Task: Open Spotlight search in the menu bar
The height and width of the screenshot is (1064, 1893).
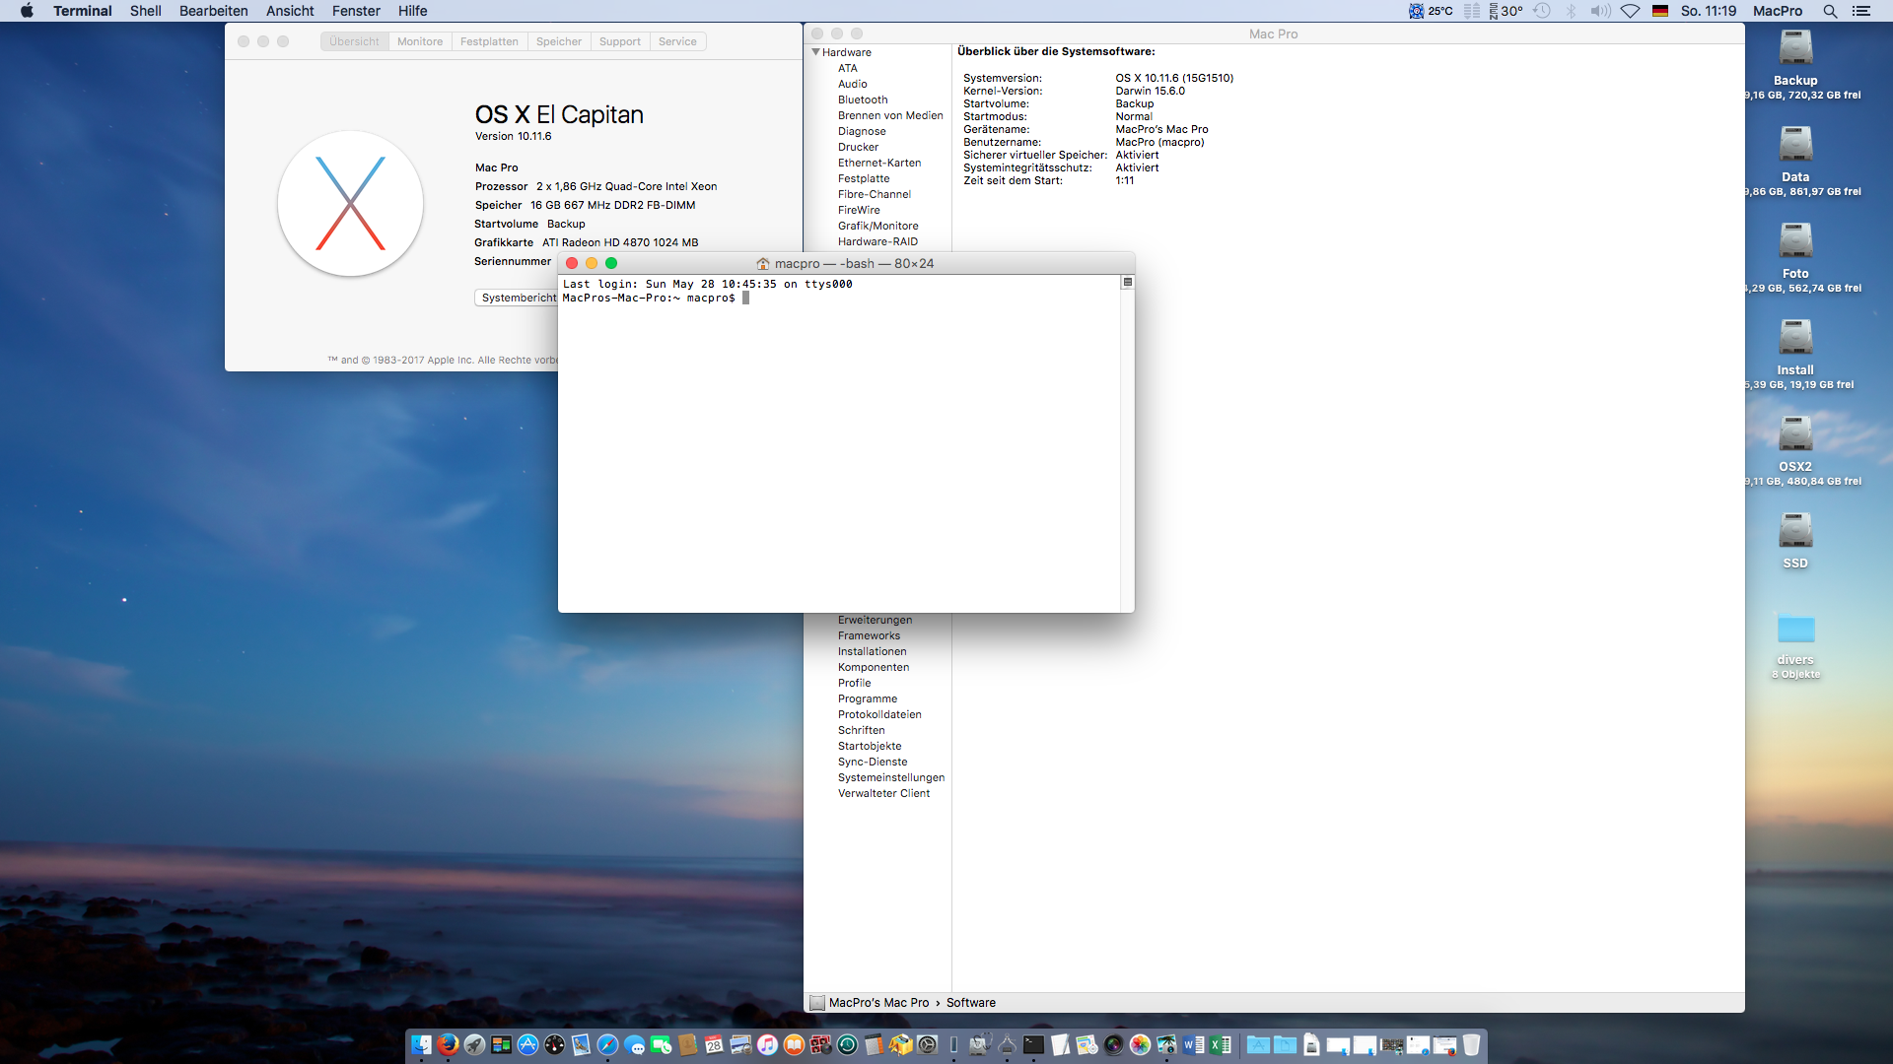Action: [x=1830, y=11]
